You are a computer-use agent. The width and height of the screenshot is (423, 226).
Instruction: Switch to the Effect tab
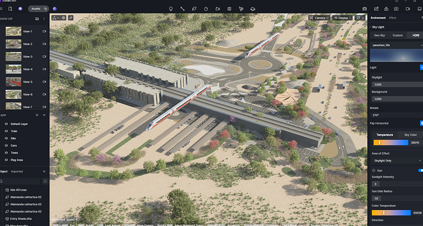click(x=392, y=18)
